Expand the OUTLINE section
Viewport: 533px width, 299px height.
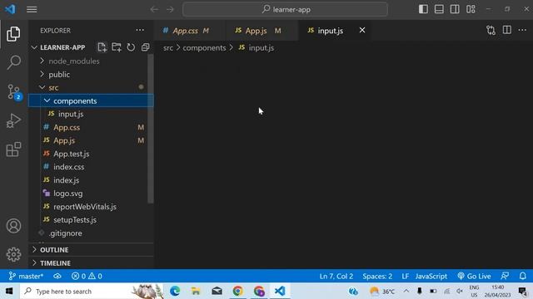(x=91, y=249)
